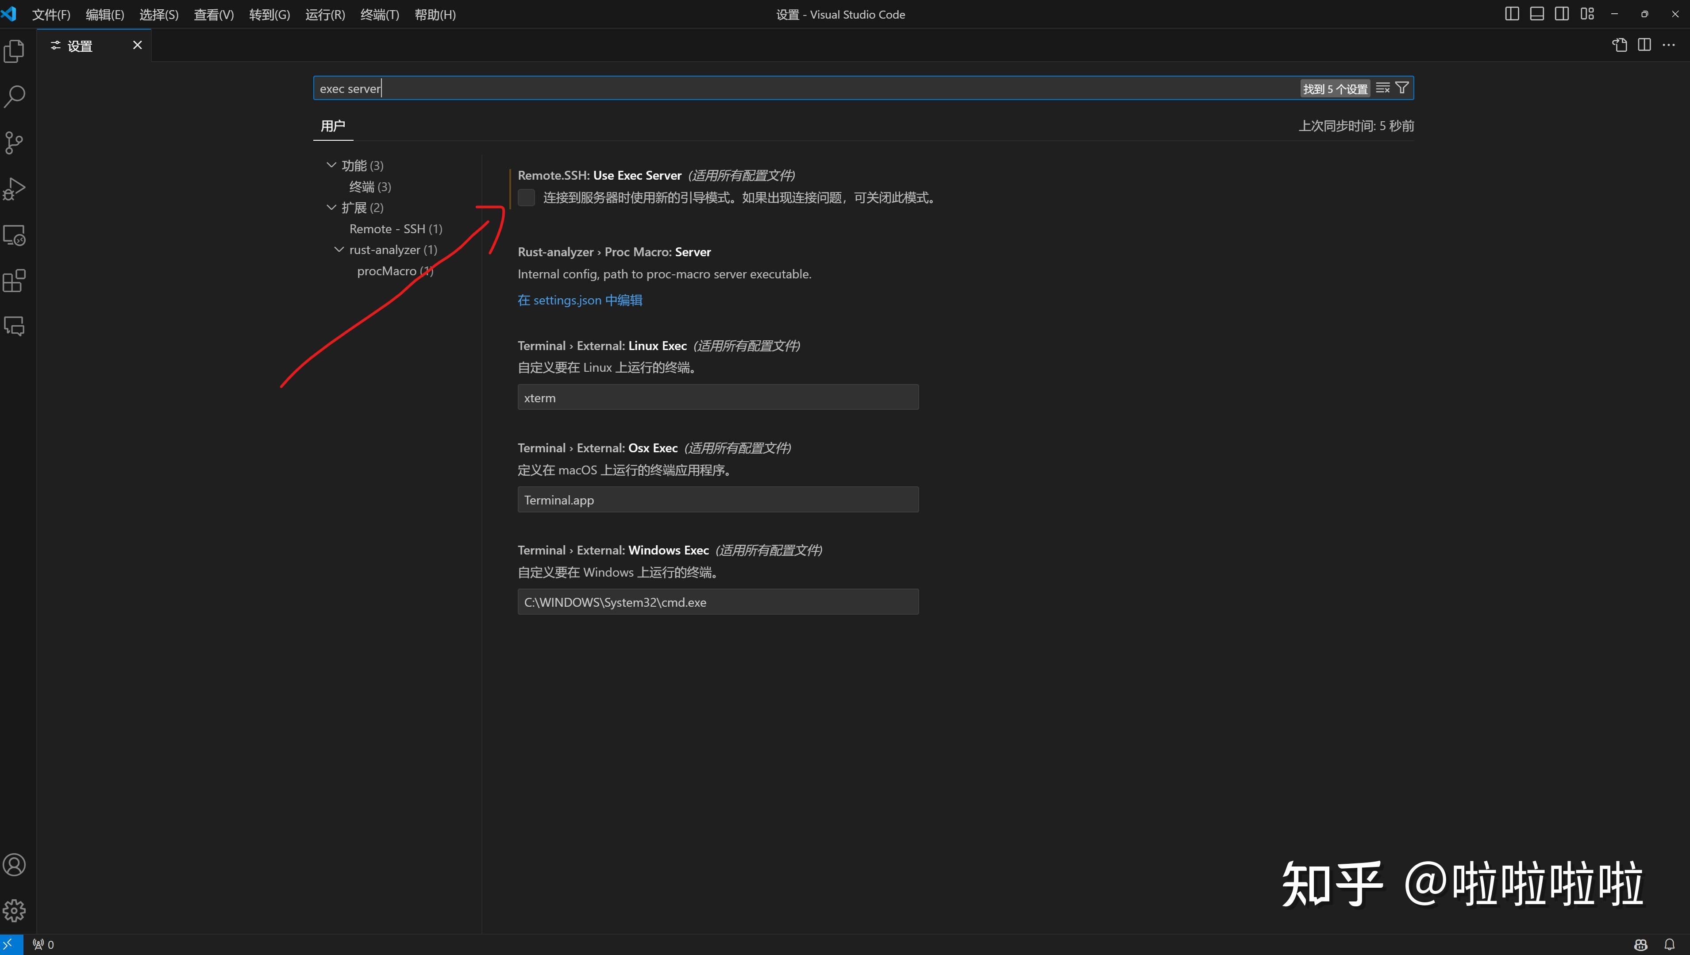
Task: Open the Manage gear icon
Action: pos(15,910)
